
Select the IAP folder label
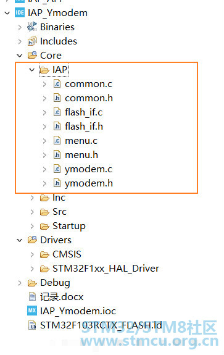[x=60, y=70]
